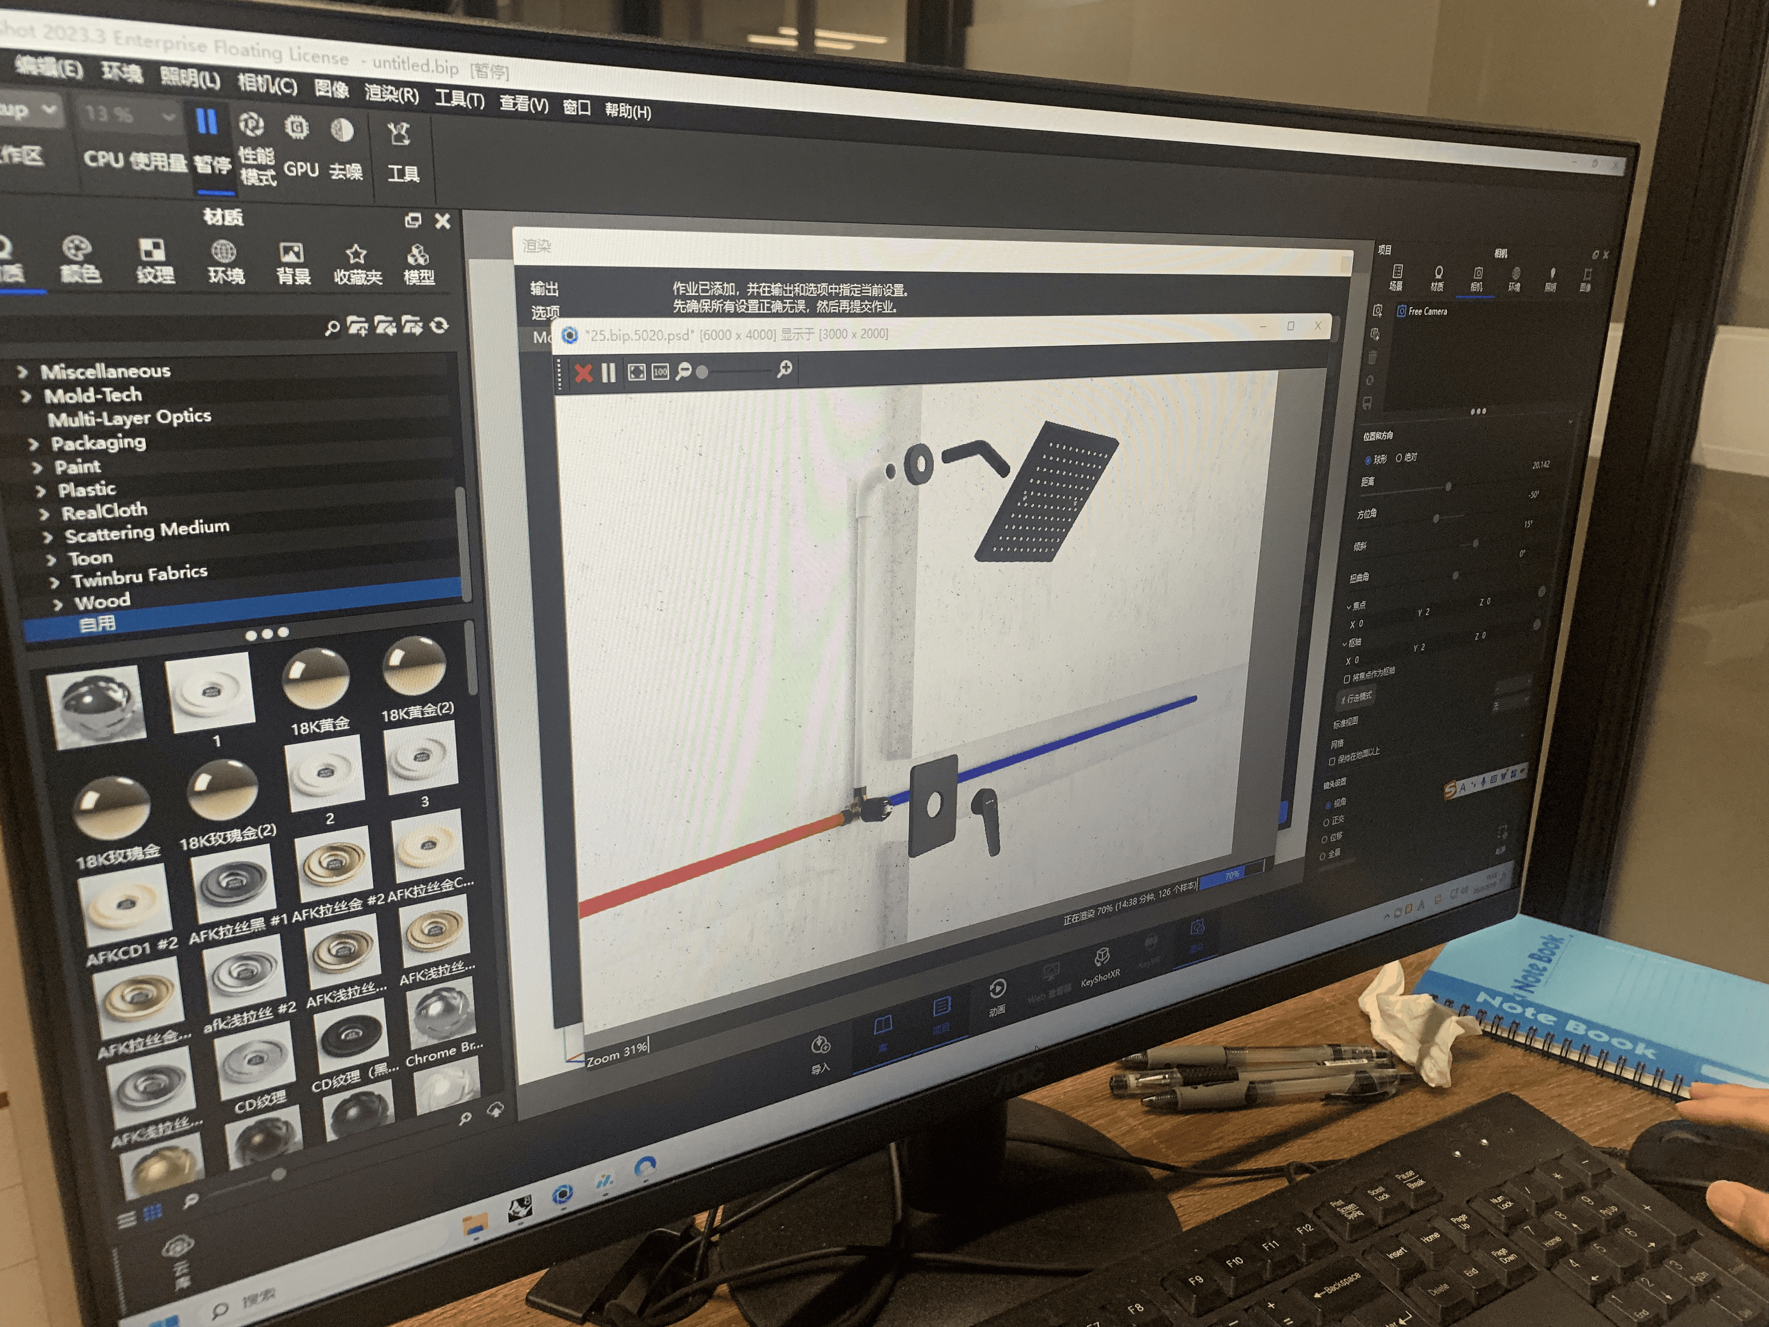Screen dimensions: 1769x1327
Task: Open the Scene (场景) project tab
Action: click(x=1396, y=277)
